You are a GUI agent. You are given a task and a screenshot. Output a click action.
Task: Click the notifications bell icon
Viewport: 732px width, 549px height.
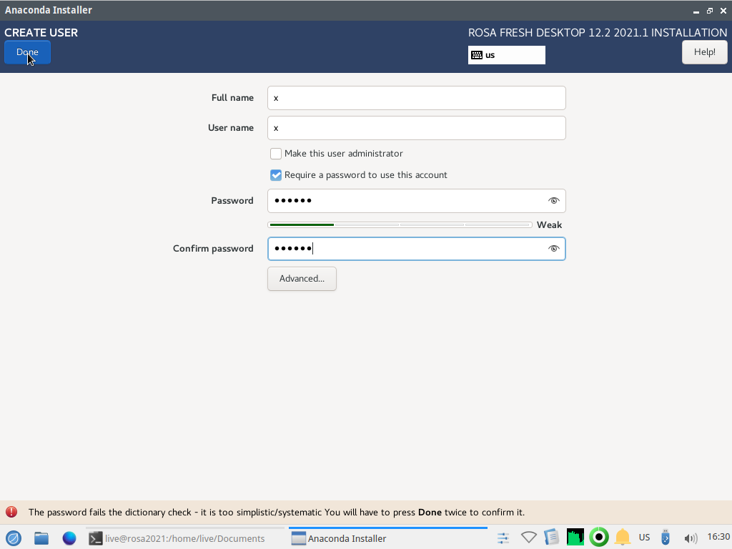(x=623, y=538)
